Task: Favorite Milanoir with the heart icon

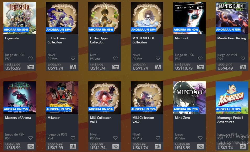Action: (73, 138)
